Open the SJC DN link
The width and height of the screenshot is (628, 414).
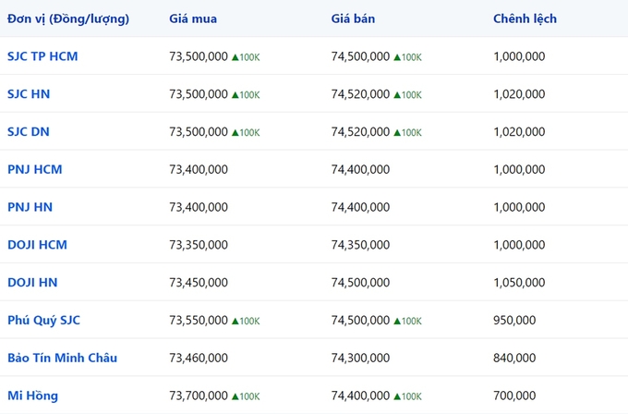click(29, 131)
